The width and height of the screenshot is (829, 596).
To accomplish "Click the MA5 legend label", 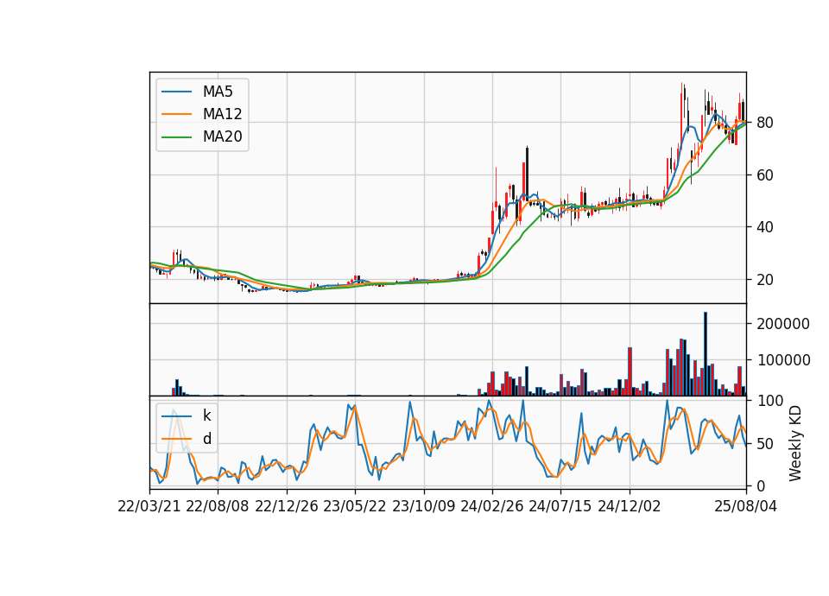I will (x=218, y=92).
